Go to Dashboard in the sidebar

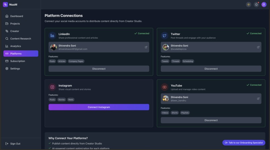[21, 16]
